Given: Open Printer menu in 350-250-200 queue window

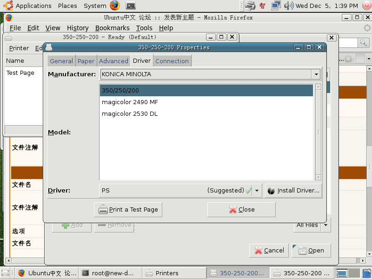Looking at the screenshot, I should click(19, 48).
